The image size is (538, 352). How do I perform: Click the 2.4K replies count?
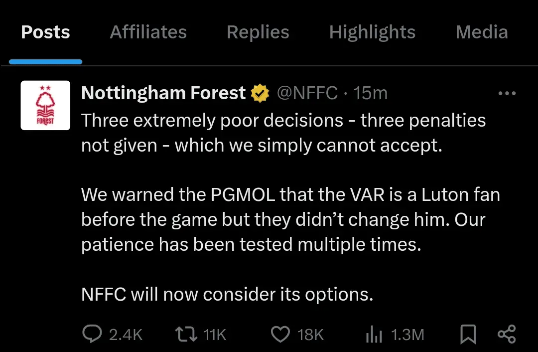coord(126,335)
